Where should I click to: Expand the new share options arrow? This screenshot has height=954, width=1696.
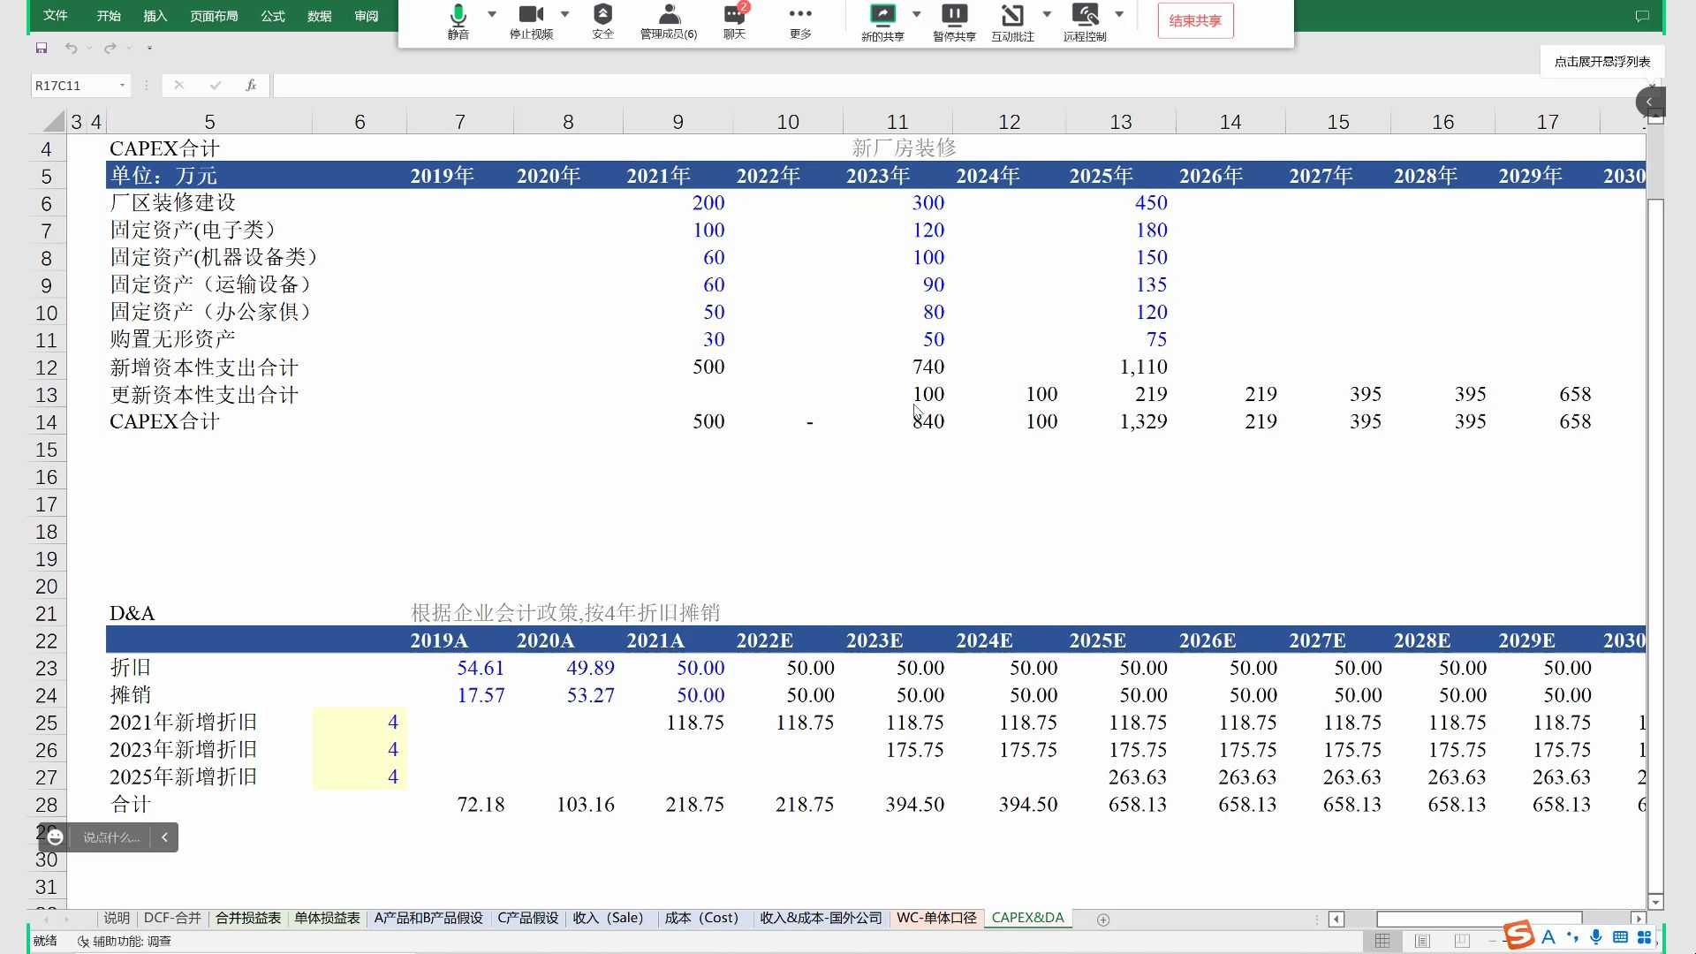[x=916, y=14]
